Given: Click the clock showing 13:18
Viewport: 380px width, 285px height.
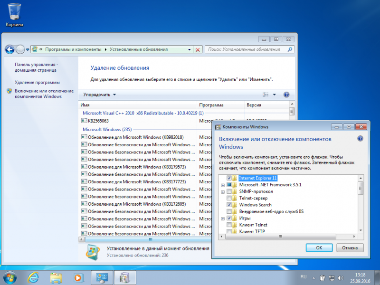Looking at the screenshot, I should pos(360,275).
